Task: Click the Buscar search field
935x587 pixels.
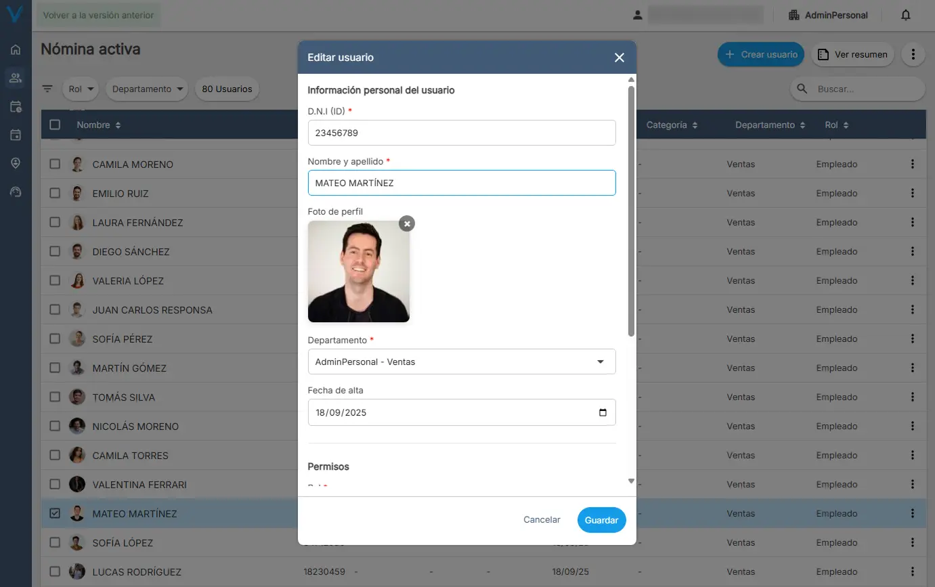Action: point(857,89)
